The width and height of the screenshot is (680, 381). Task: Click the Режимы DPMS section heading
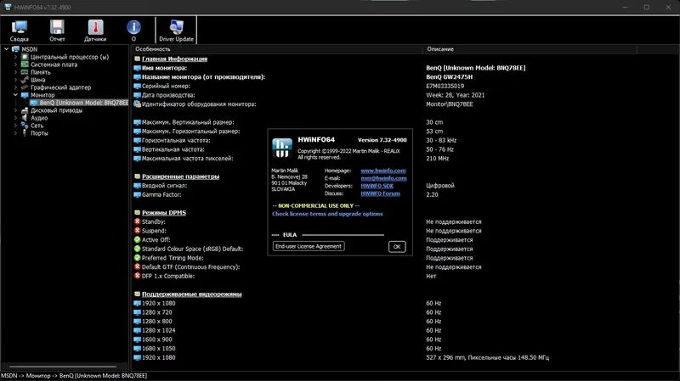pyautogui.click(x=163, y=213)
